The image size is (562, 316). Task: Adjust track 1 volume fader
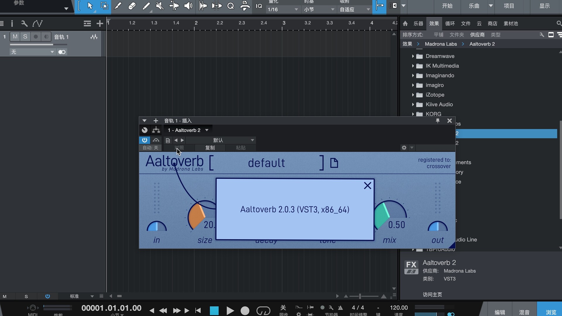(39, 44)
